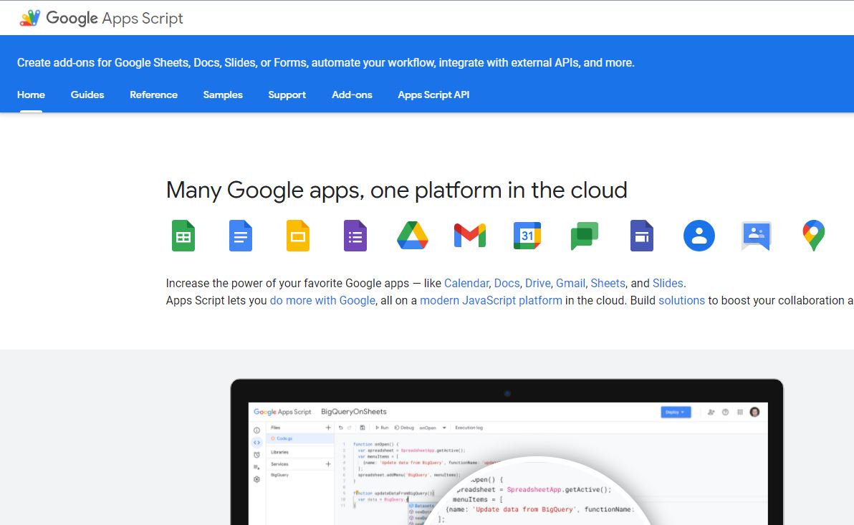Click the Google Contacts person icon
This screenshot has width=854, height=525.
[x=699, y=236]
